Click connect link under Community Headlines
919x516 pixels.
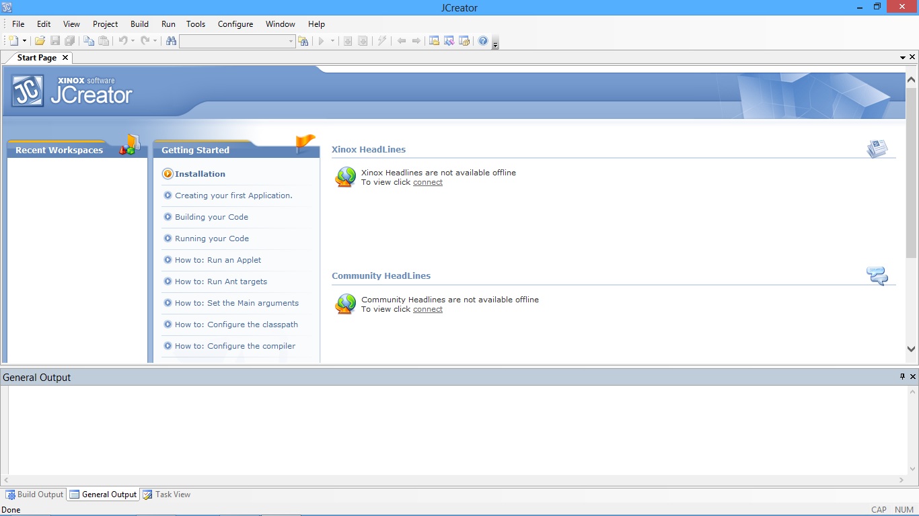tap(428, 309)
